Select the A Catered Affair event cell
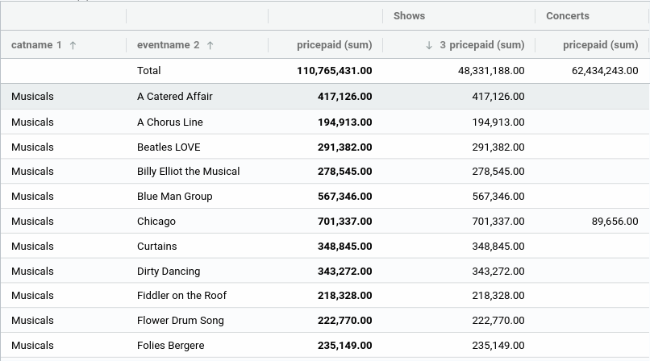The height and width of the screenshot is (361, 650). pyautogui.click(x=175, y=97)
